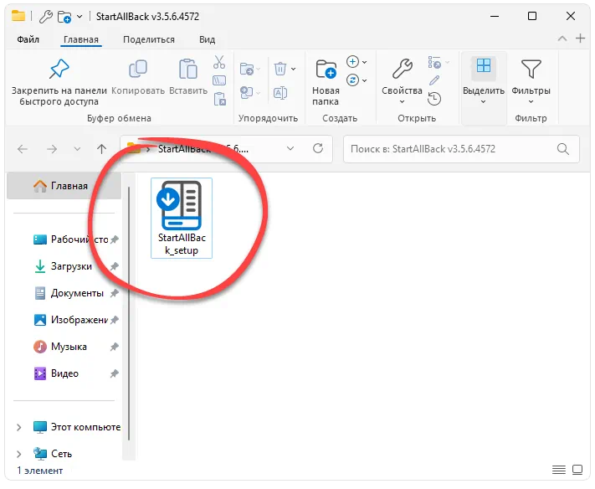Click the history clock icon

click(434, 99)
